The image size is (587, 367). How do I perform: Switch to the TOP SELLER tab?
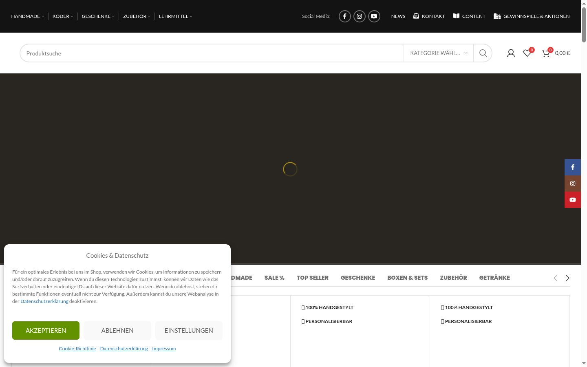click(313, 278)
